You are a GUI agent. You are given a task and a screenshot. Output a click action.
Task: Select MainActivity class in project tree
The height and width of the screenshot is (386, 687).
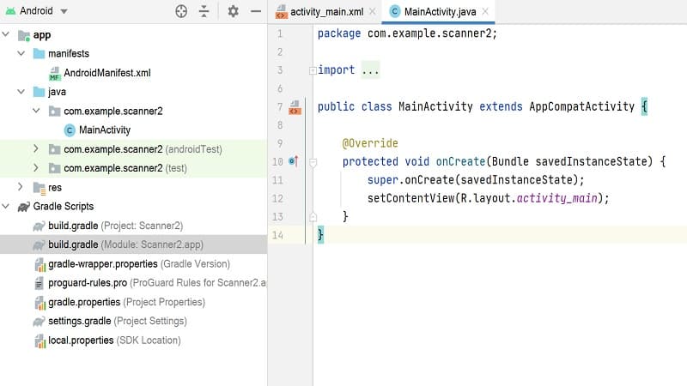pyautogui.click(x=104, y=130)
